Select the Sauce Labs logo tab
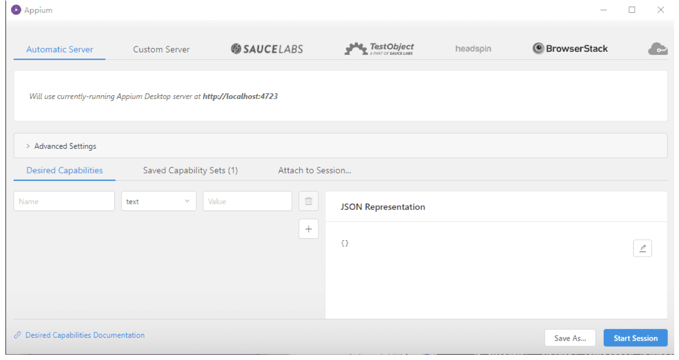 (267, 49)
